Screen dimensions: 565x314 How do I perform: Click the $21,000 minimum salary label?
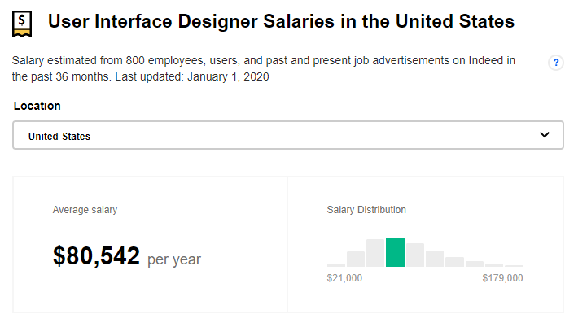(x=344, y=278)
